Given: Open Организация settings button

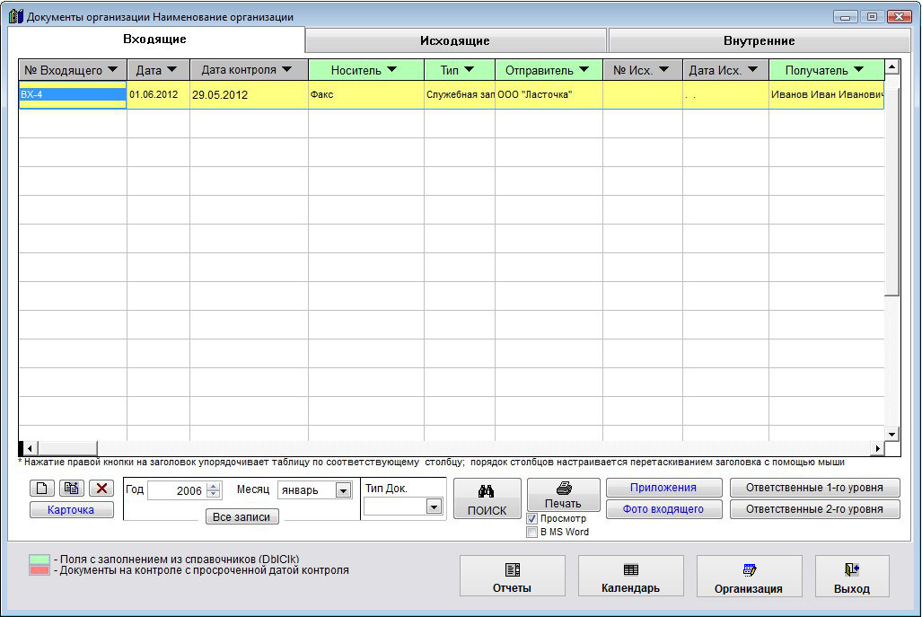Looking at the screenshot, I should [749, 576].
